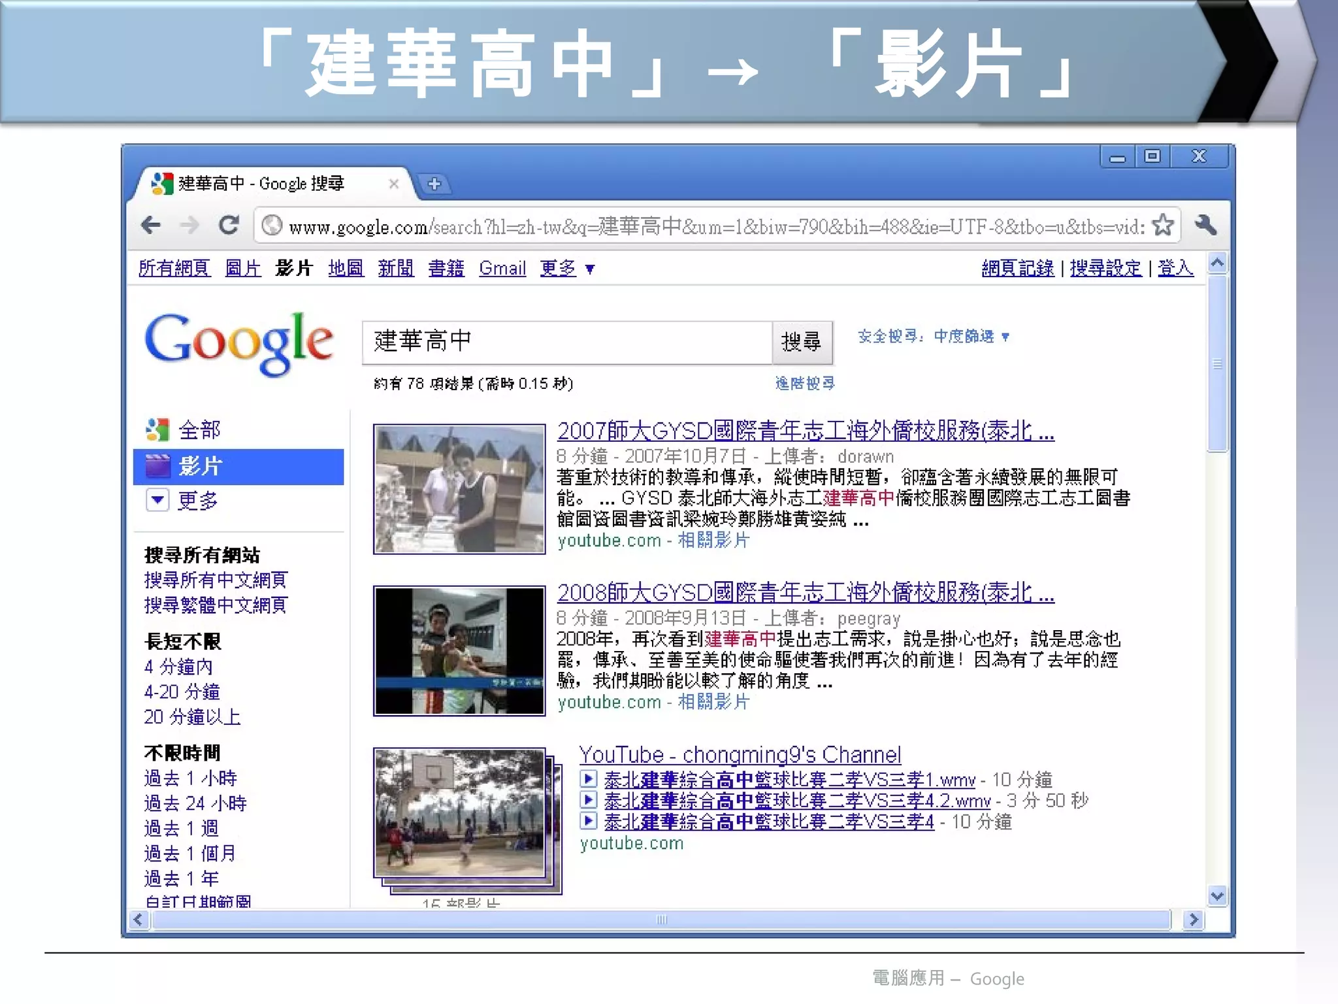Image resolution: width=1338 pixels, height=1004 pixels.
Task: Click the 建華高中 search input box
Action: click(567, 342)
